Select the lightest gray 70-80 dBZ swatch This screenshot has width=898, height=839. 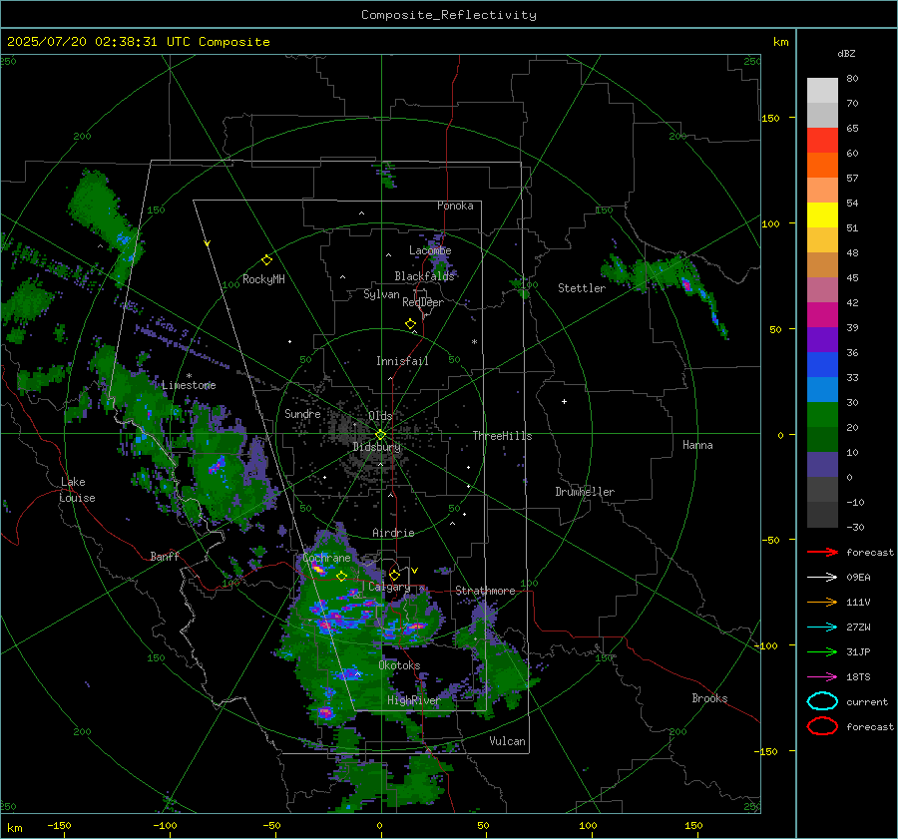(822, 91)
